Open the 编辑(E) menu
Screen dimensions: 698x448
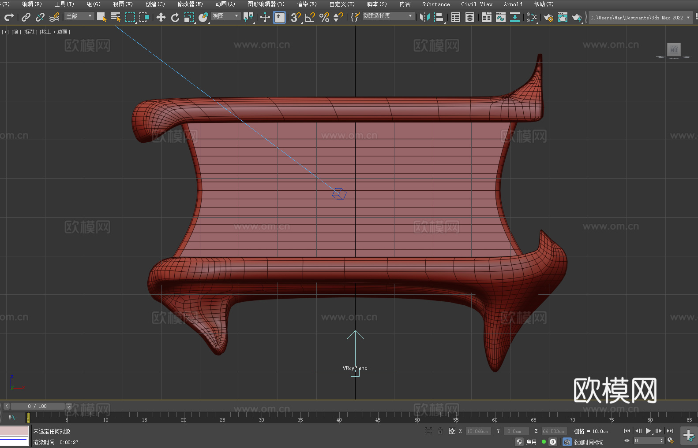[x=32, y=4]
